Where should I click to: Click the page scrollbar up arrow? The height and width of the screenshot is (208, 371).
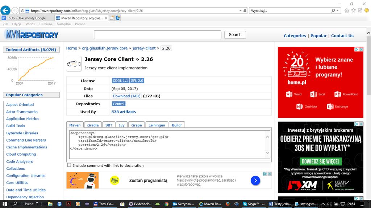[368, 33]
